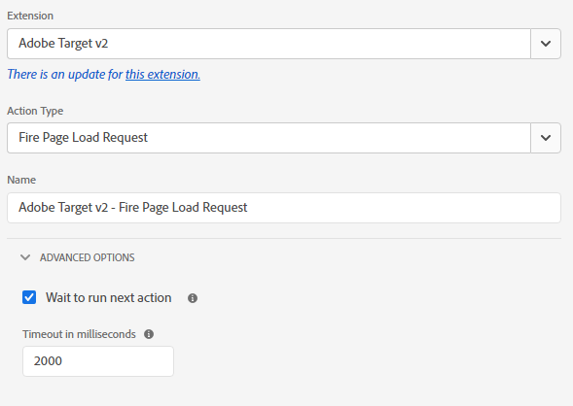Screen dimensions: 573x406
Task: Click the 'Extension' field label
Action: pyautogui.click(x=30, y=16)
